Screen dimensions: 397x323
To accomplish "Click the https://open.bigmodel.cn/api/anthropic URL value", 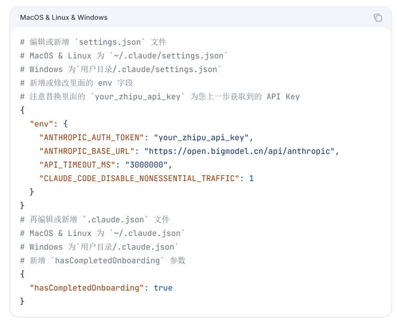I will tap(240, 151).
